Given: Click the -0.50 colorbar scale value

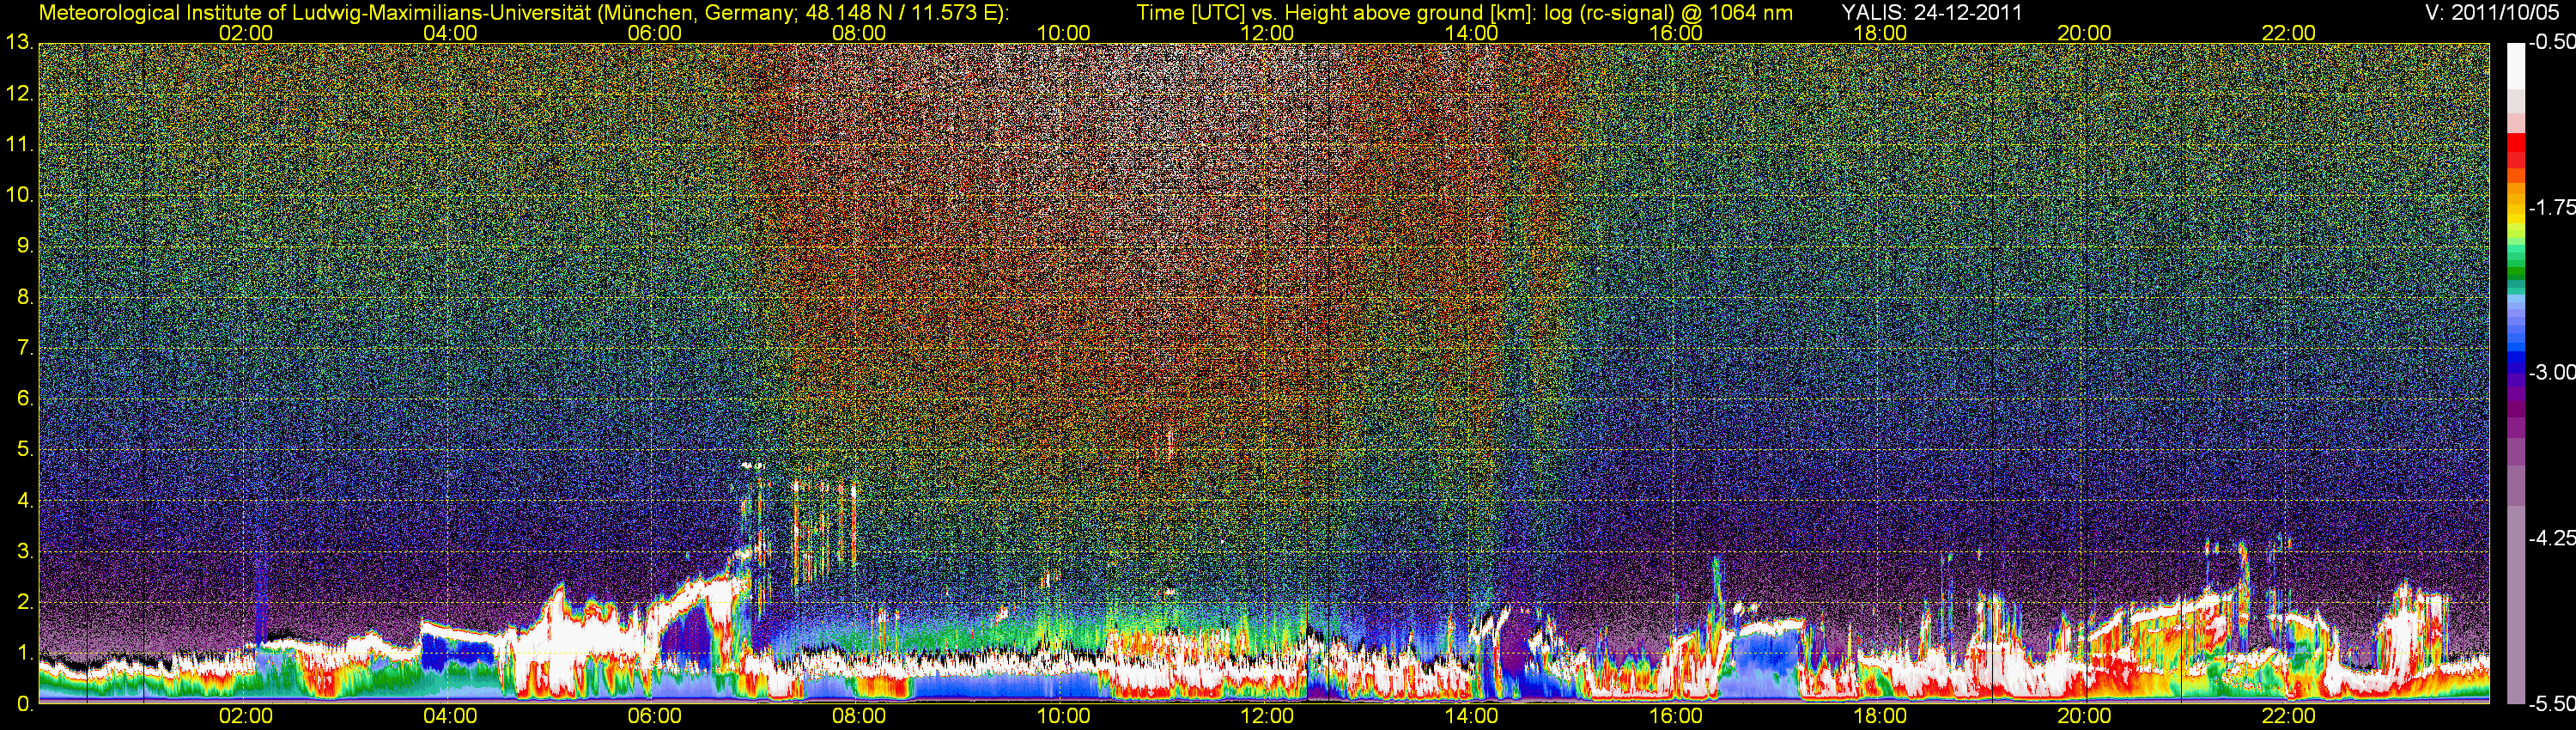Looking at the screenshot, I should 2552,43.
